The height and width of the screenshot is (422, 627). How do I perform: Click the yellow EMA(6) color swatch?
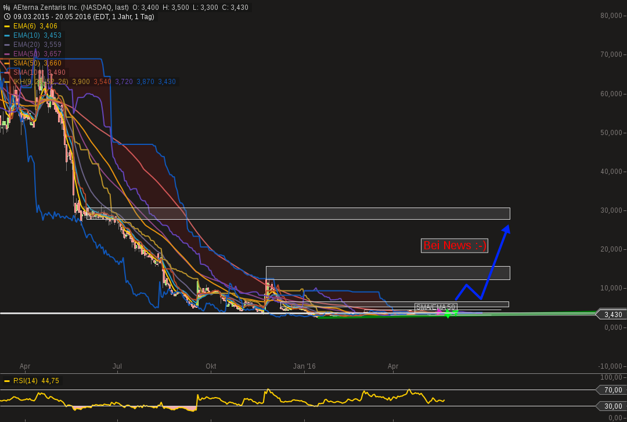[7, 26]
